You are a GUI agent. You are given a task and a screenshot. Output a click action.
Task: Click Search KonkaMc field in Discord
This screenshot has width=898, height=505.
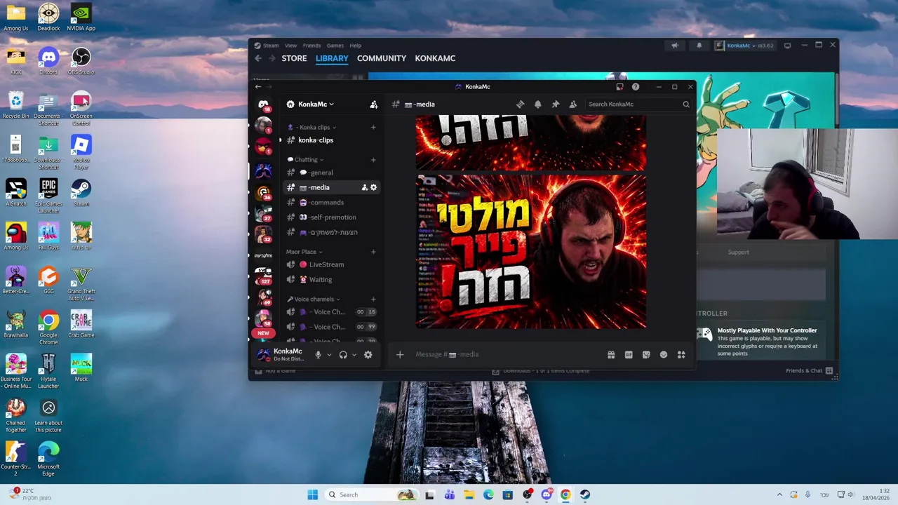coord(638,105)
